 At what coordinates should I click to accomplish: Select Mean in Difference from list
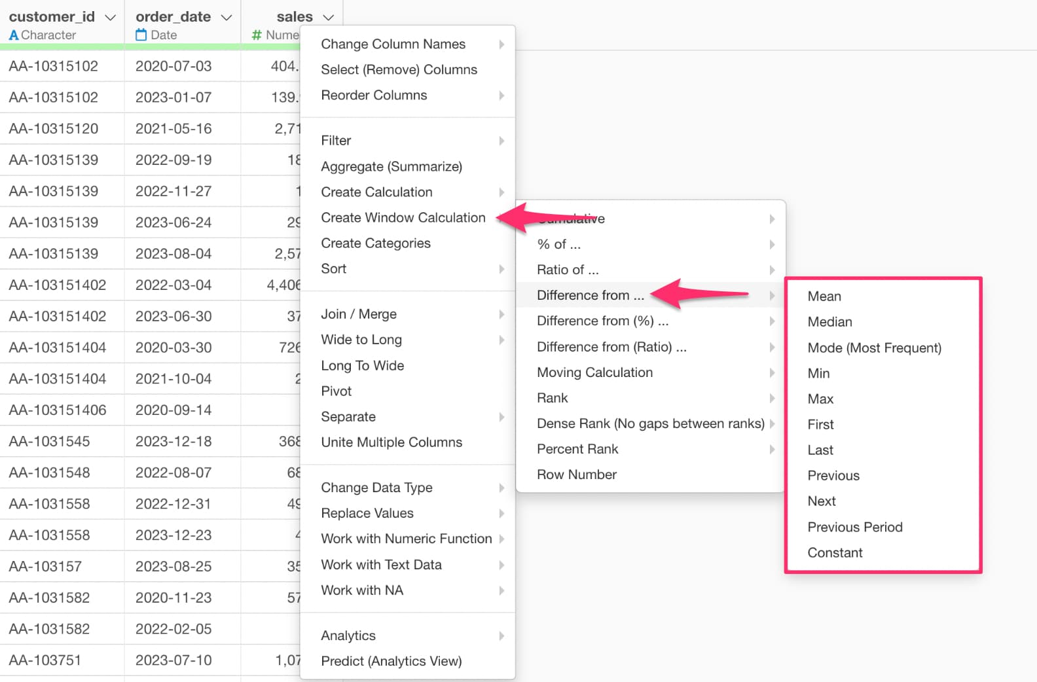pyautogui.click(x=883, y=296)
